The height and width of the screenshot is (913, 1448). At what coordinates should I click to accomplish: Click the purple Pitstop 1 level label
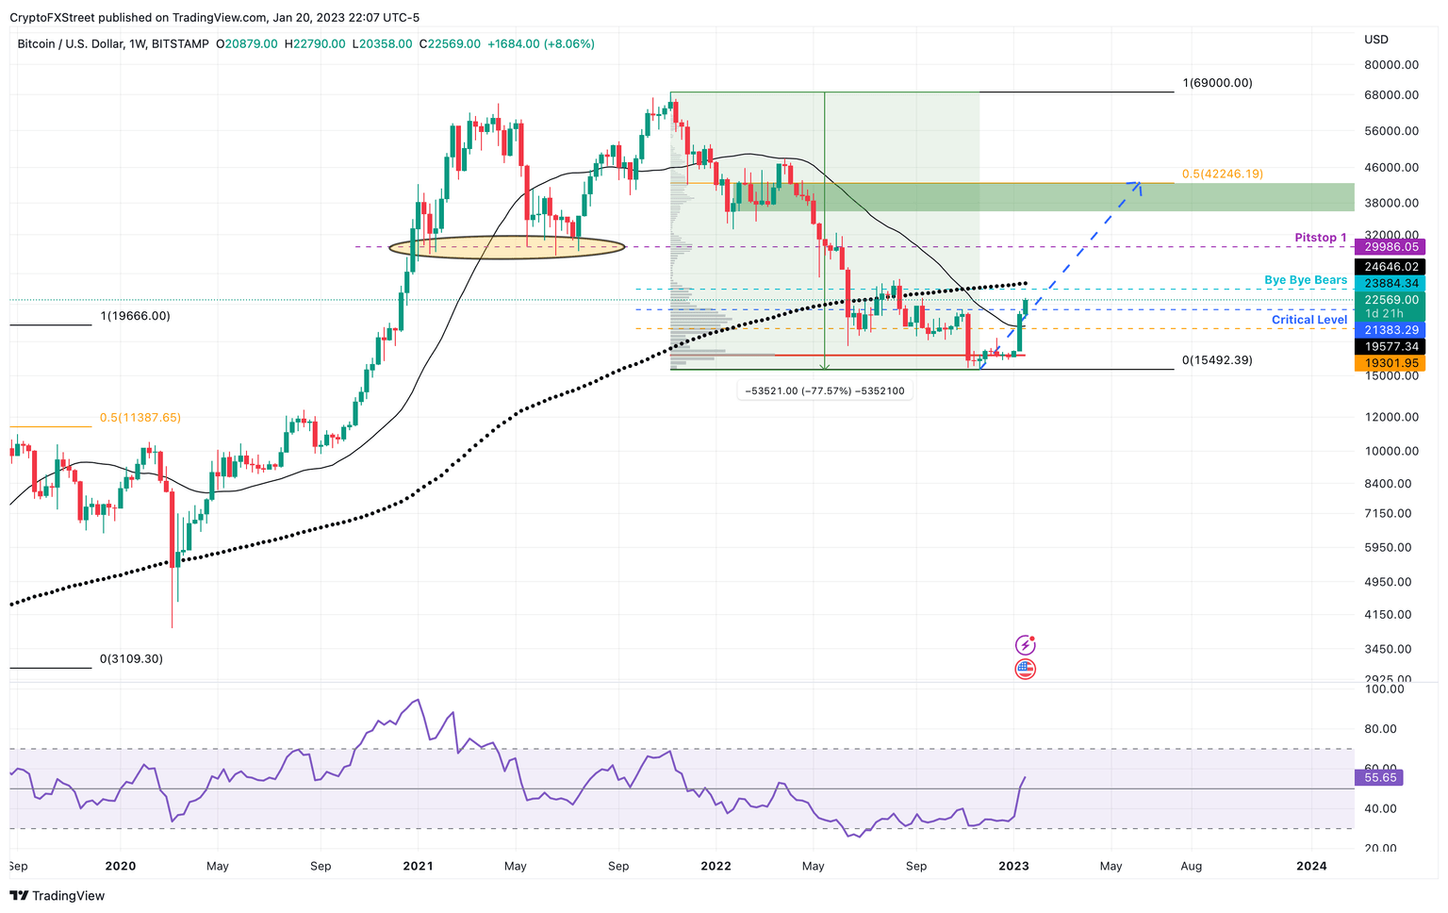pyautogui.click(x=1320, y=237)
